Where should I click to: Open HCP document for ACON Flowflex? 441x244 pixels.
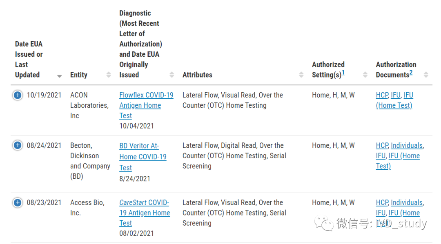[382, 95]
